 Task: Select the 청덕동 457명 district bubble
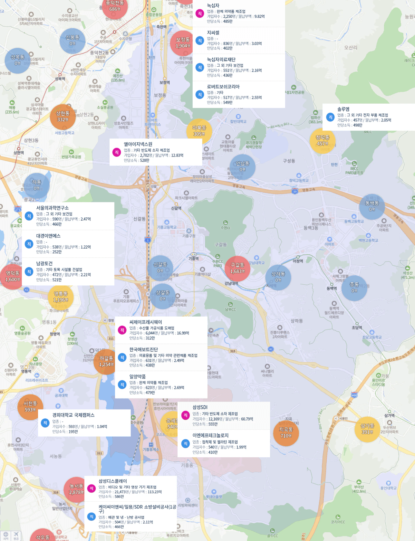323,141
